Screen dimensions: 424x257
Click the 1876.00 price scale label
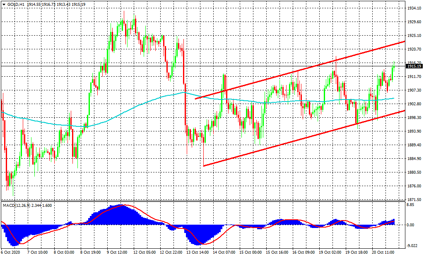414,186
